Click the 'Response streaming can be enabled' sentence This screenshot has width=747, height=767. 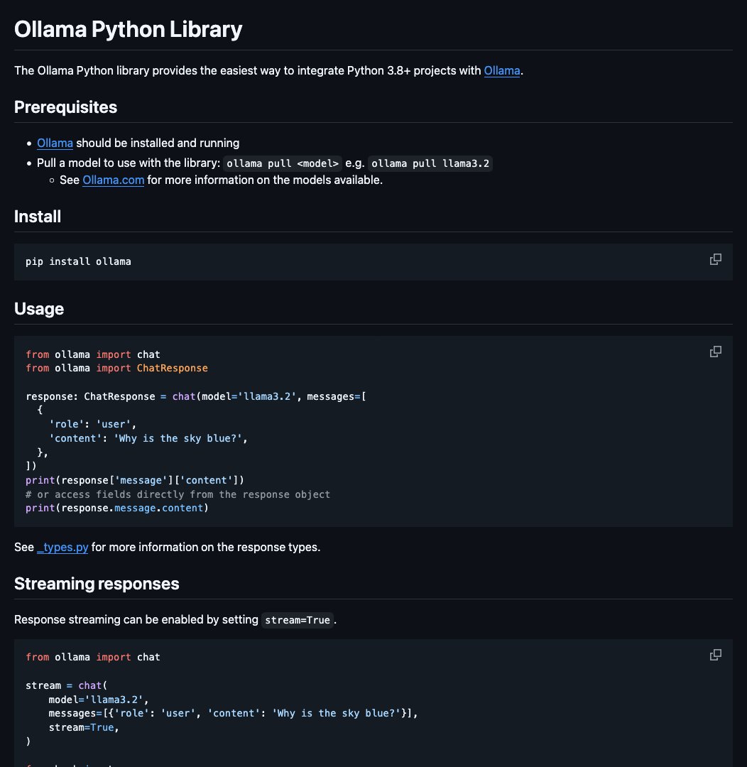click(x=175, y=620)
